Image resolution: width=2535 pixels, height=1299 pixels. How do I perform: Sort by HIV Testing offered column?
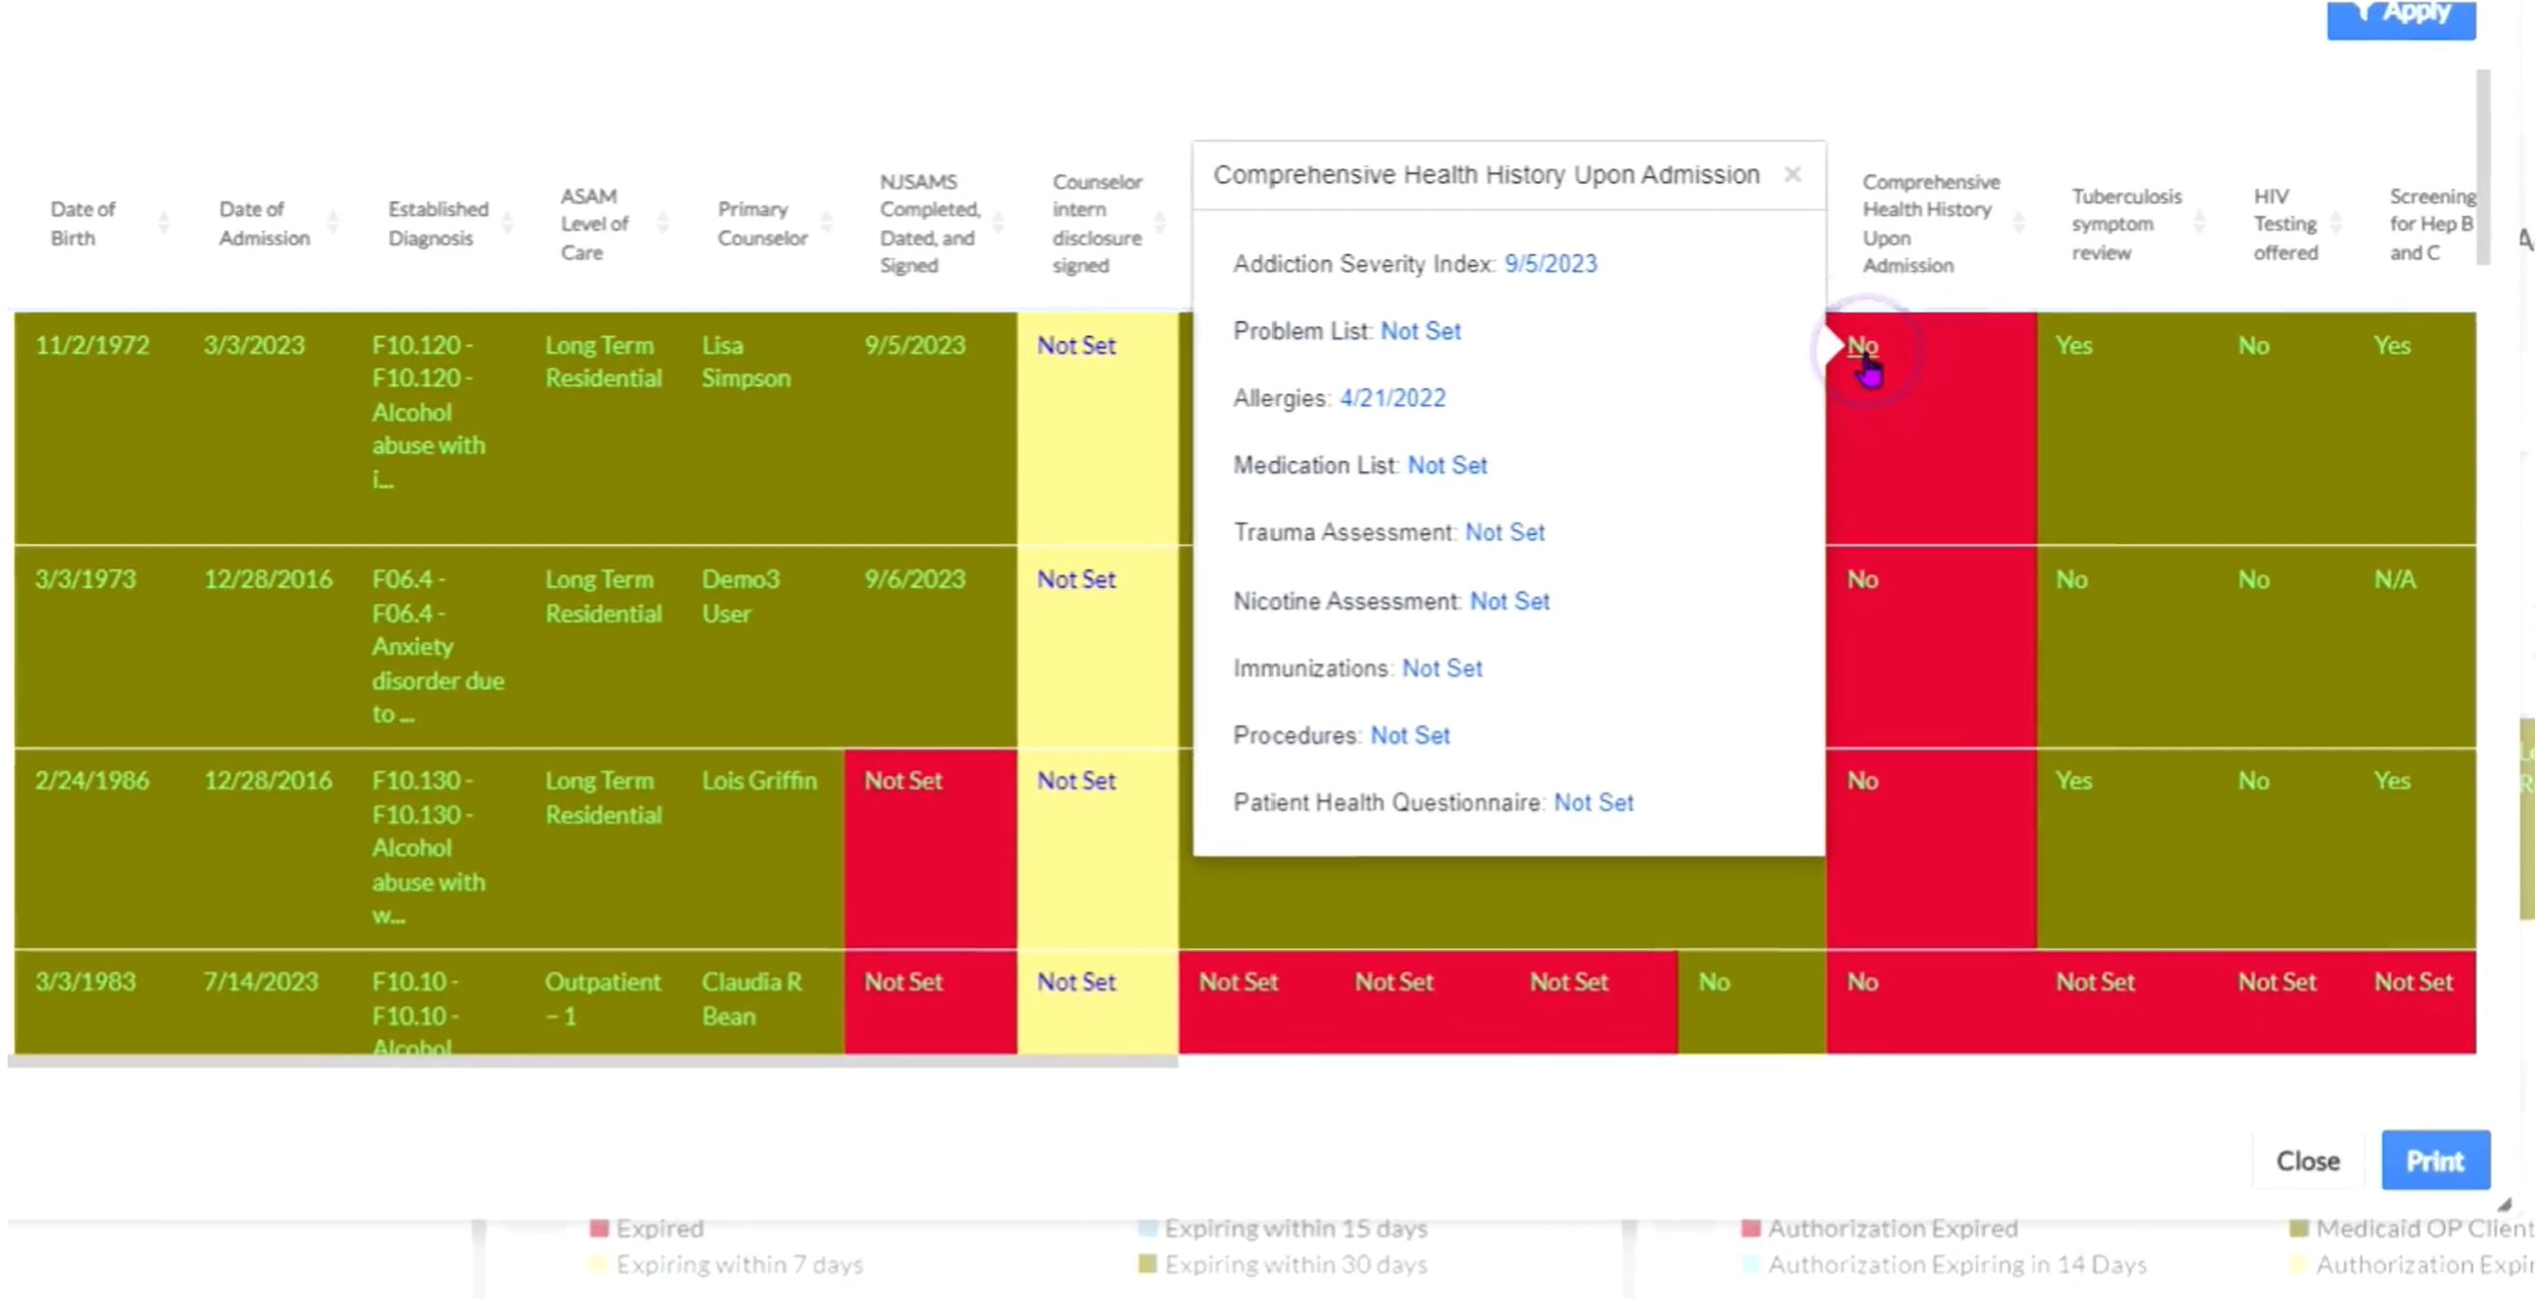(x=2335, y=224)
